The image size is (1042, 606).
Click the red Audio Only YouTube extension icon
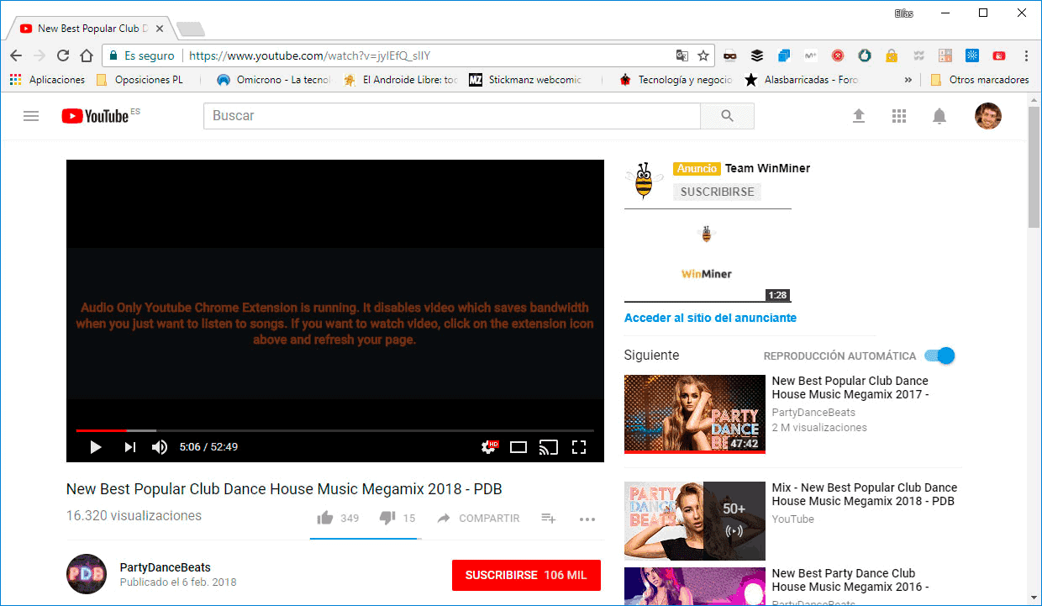click(x=999, y=55)
